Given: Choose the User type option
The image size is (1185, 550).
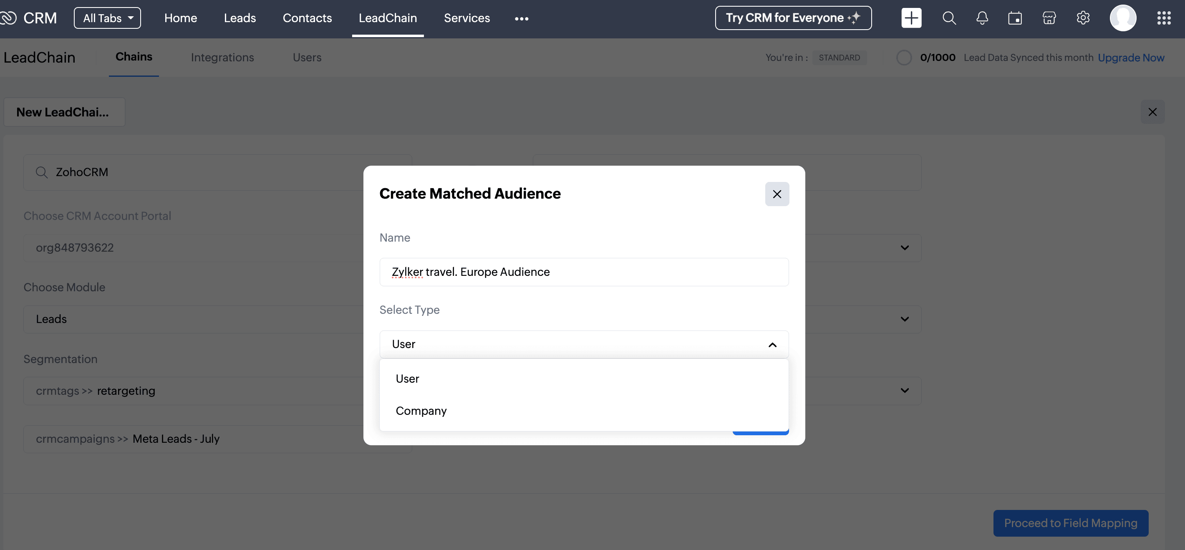Looking at the screenshot, I should point(407,378).
